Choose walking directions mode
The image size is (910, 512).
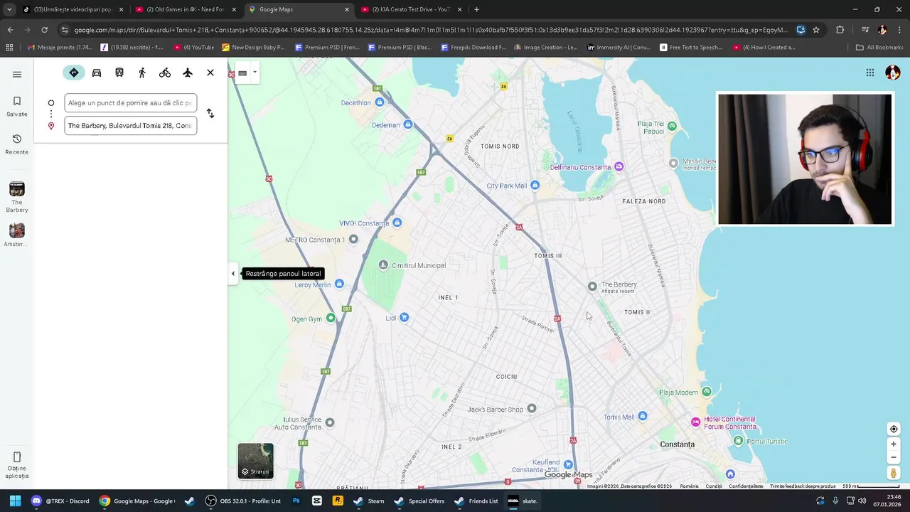tap(142, 73)
